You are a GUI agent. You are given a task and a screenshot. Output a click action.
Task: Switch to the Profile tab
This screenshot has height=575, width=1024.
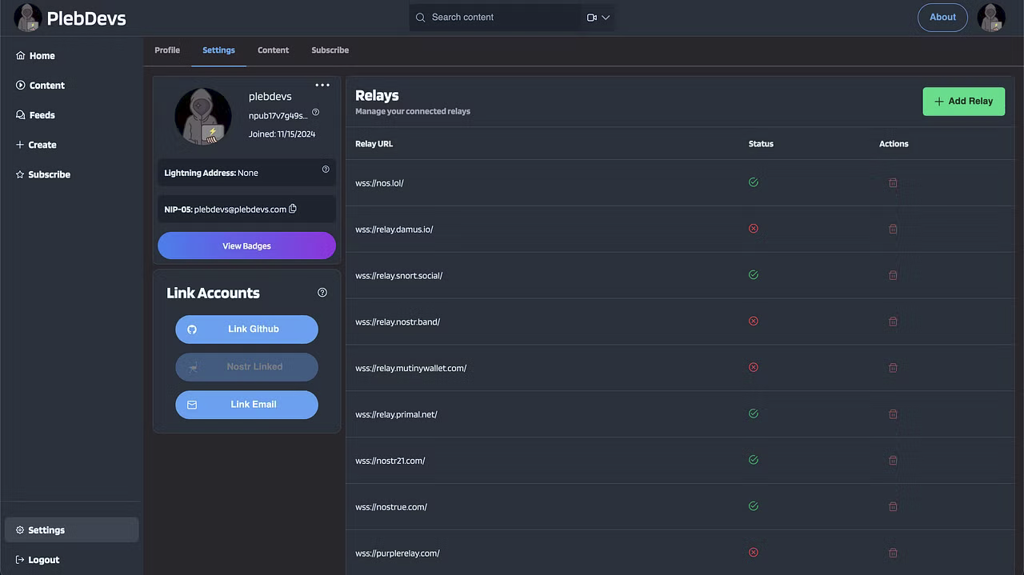pos(167,50)
